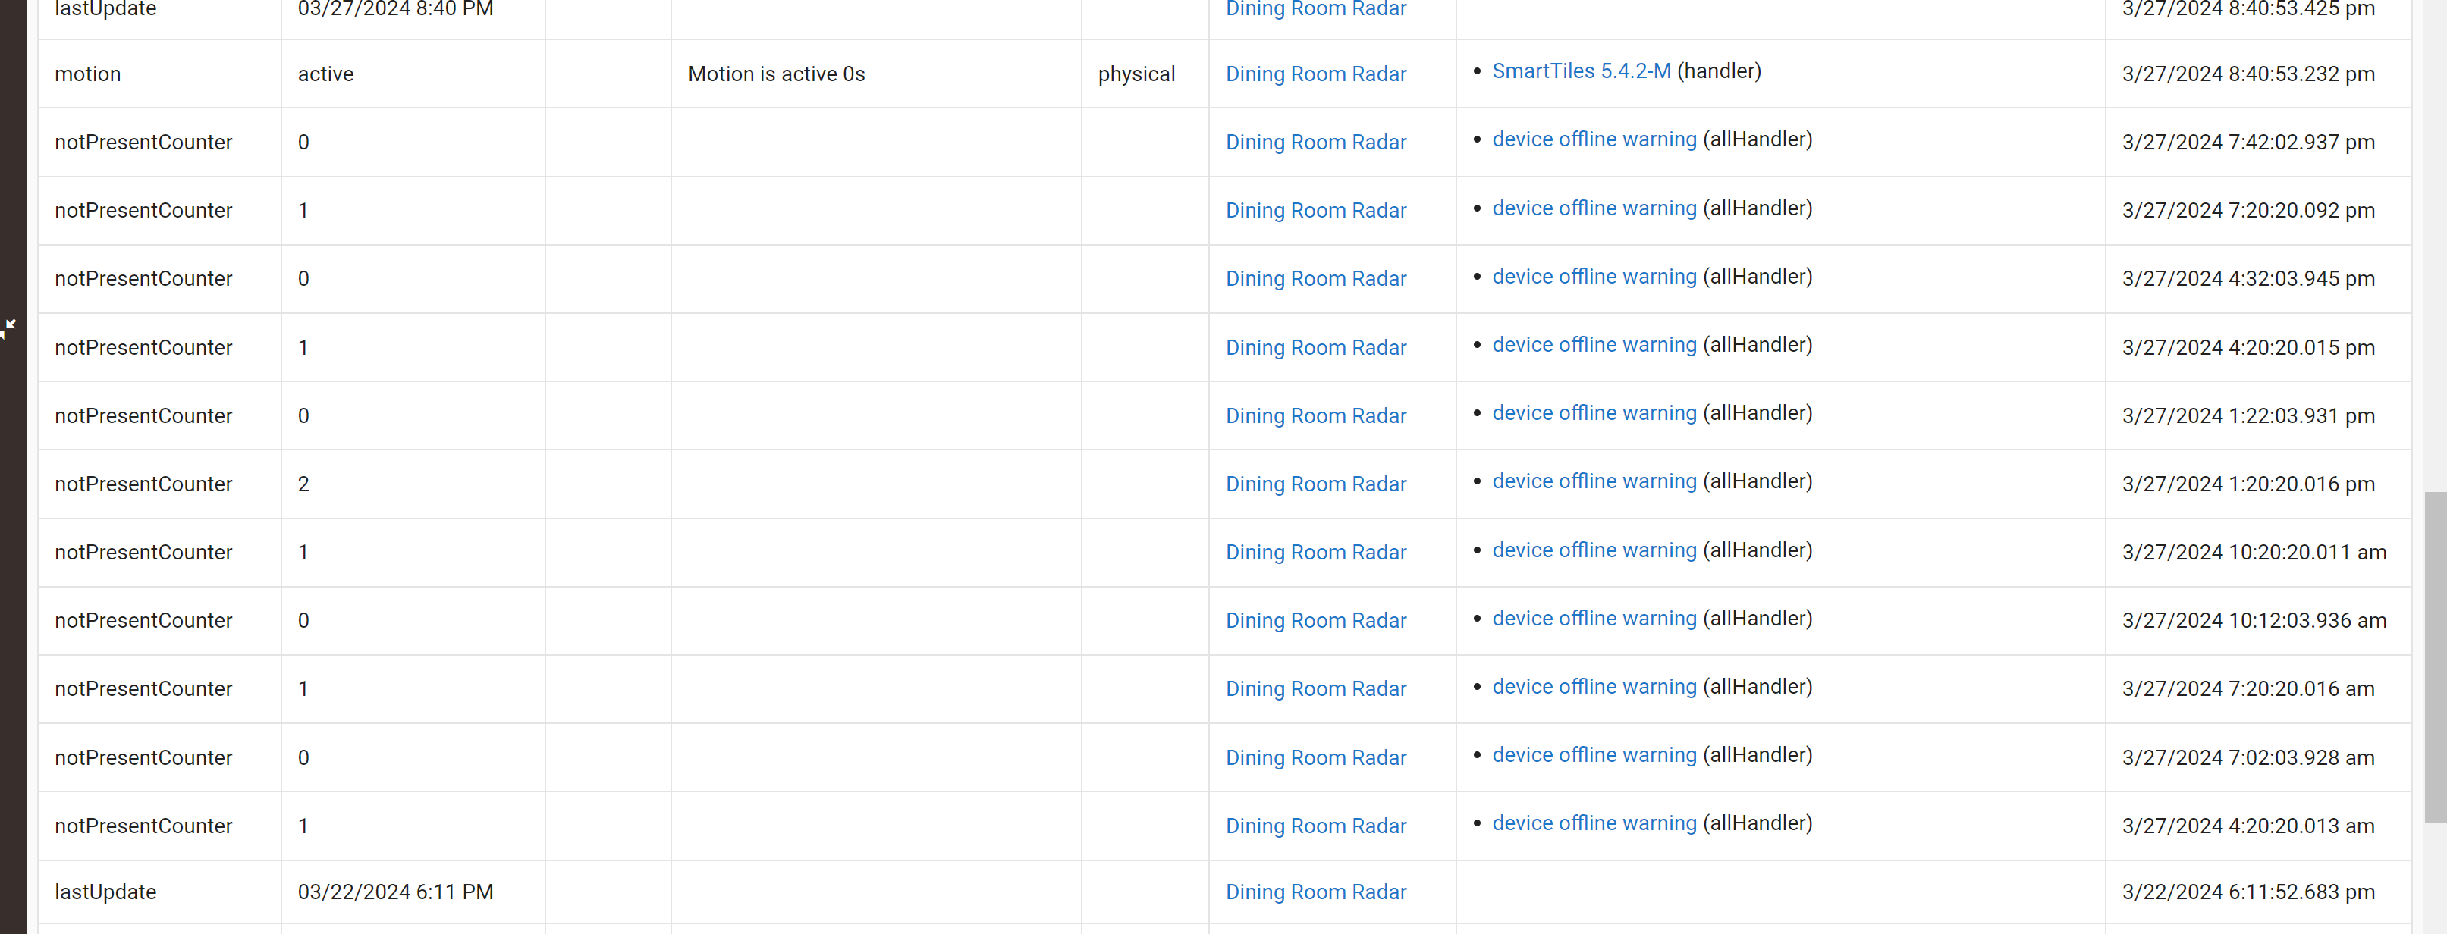The width and height of the screenshot is (2447, 934).
Task: Click the collapse arrows icon on left sidebar
Action: pos(8,328)
